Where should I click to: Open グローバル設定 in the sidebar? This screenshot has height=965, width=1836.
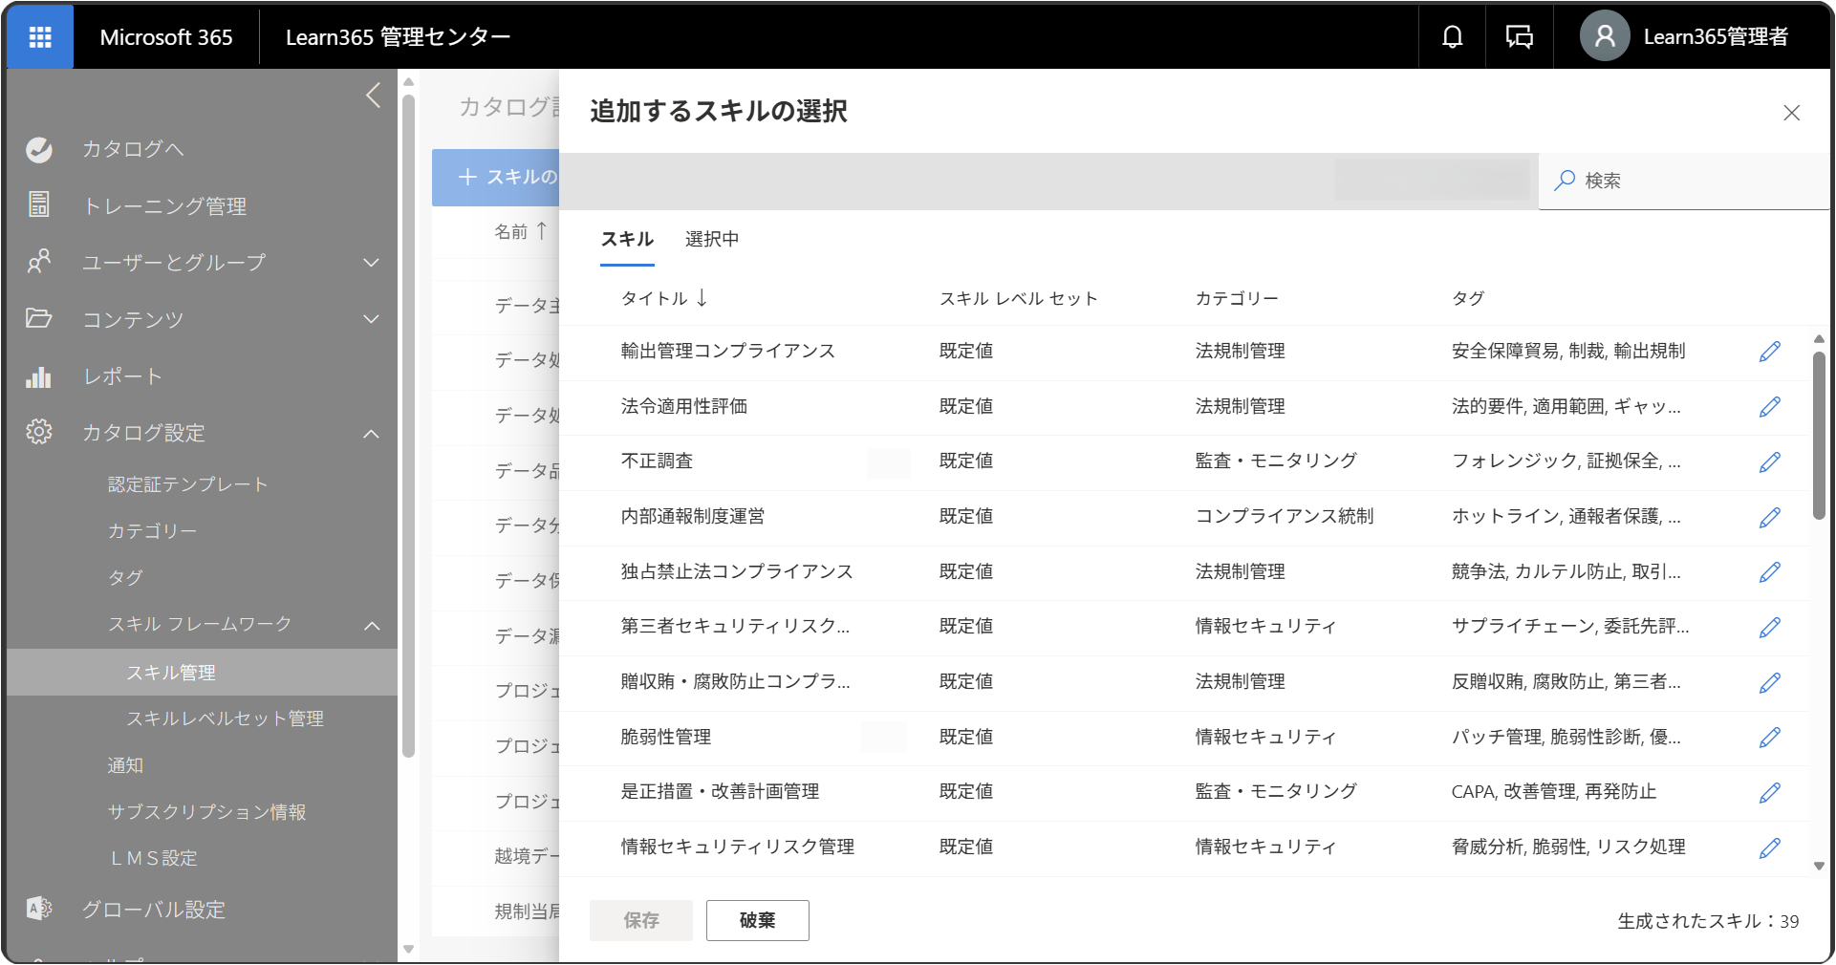(x=153, y=910)
